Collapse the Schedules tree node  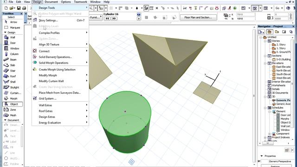(x=265, y=108)
